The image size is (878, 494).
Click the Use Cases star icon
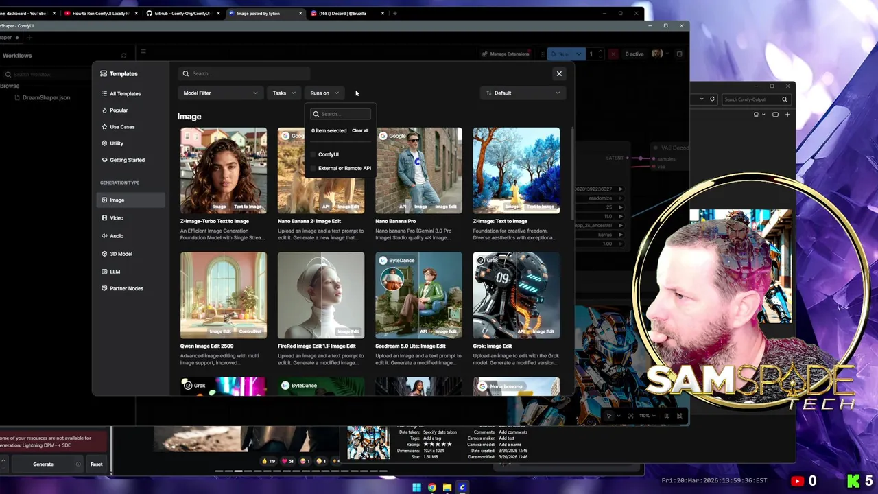pyautogui.click(x=104, y=127)
